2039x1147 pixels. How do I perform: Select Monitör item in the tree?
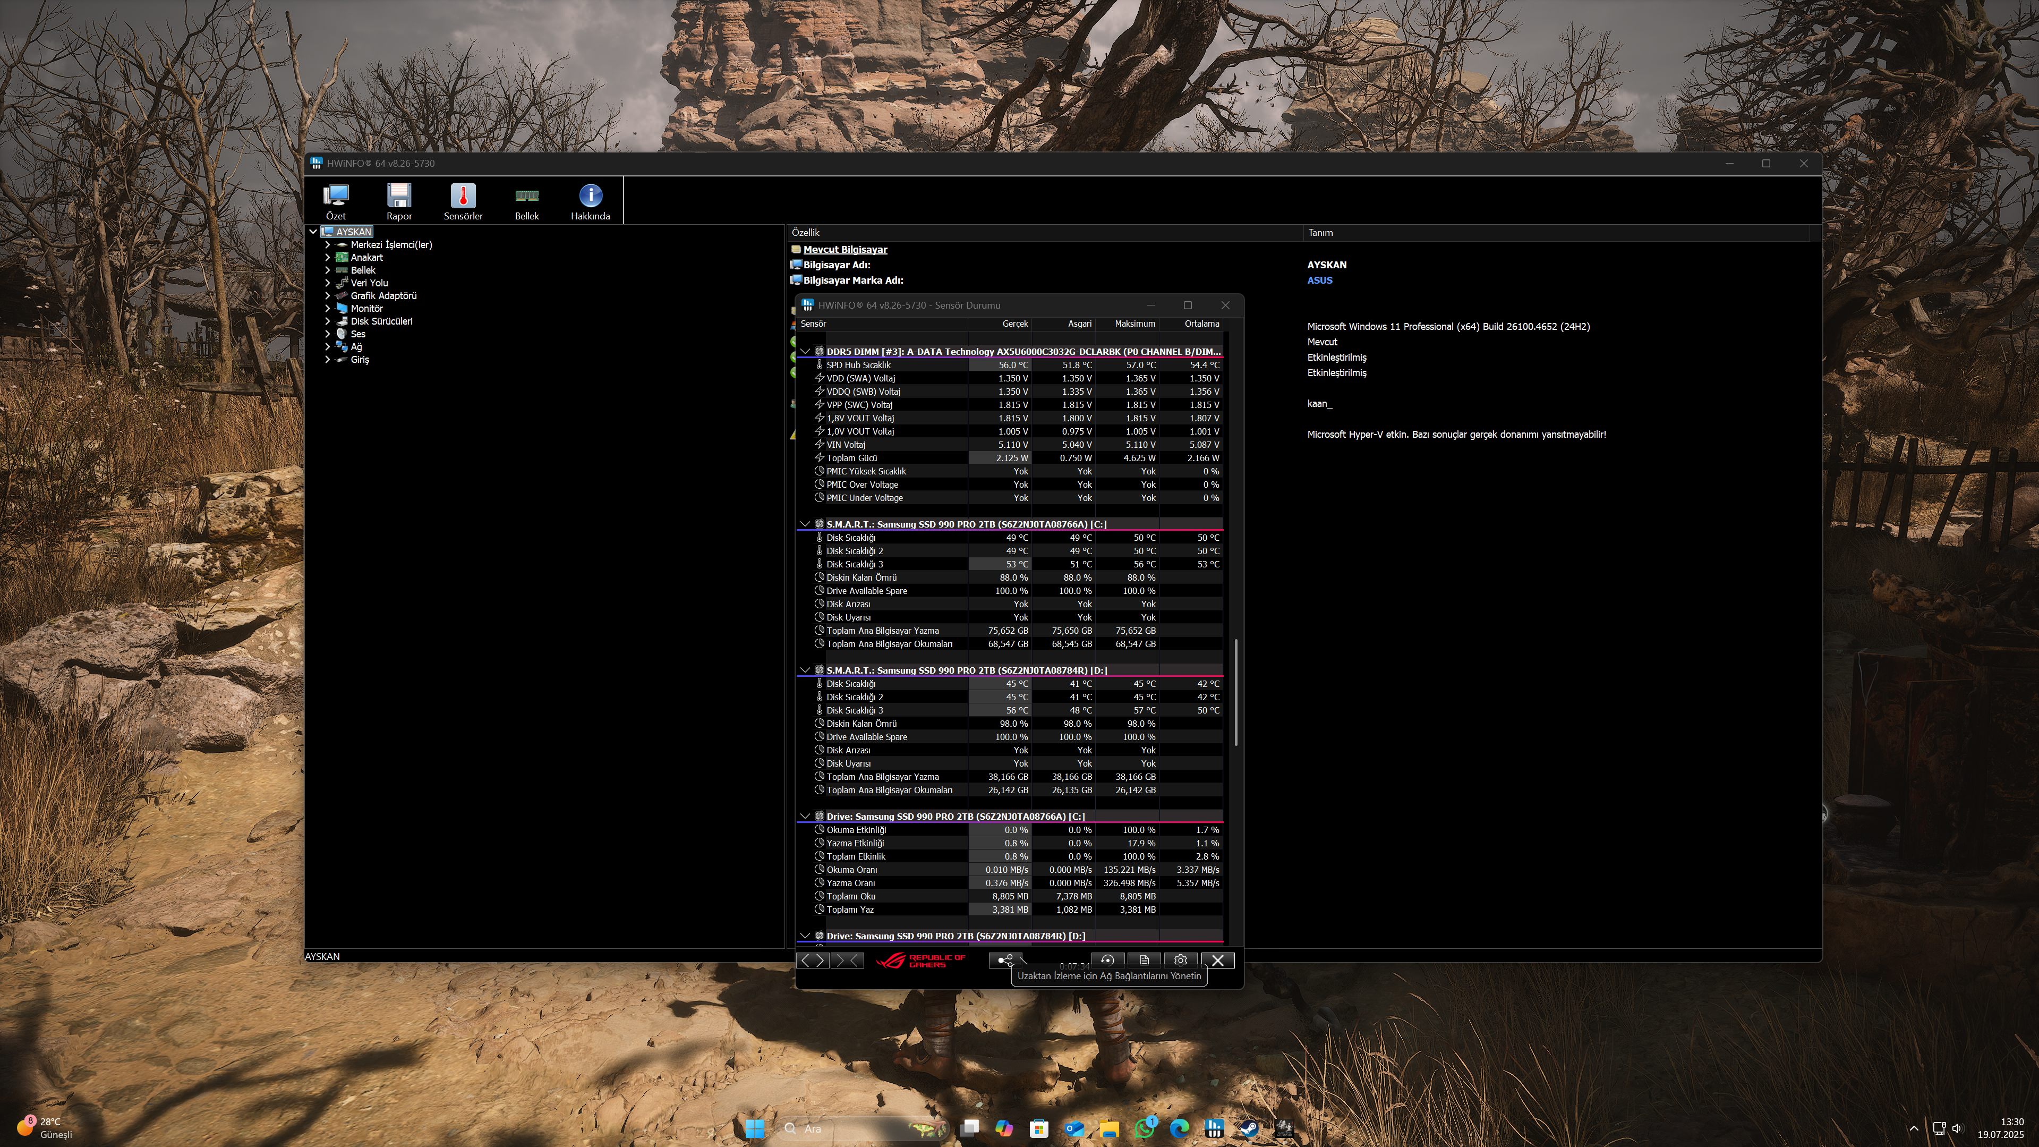coord(366,309)
